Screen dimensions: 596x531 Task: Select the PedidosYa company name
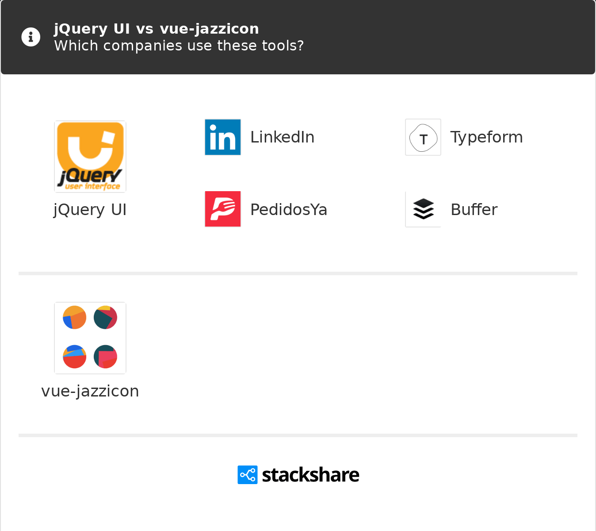289,209
